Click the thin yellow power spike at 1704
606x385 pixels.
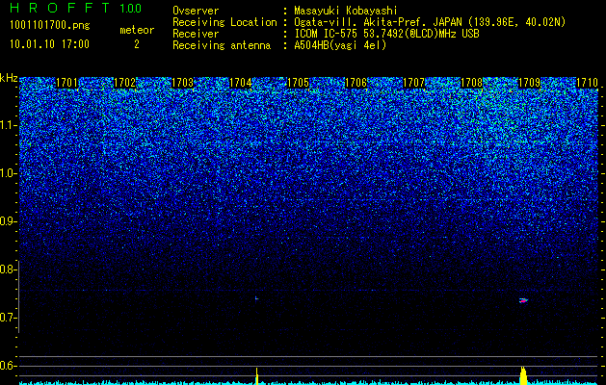256,375
